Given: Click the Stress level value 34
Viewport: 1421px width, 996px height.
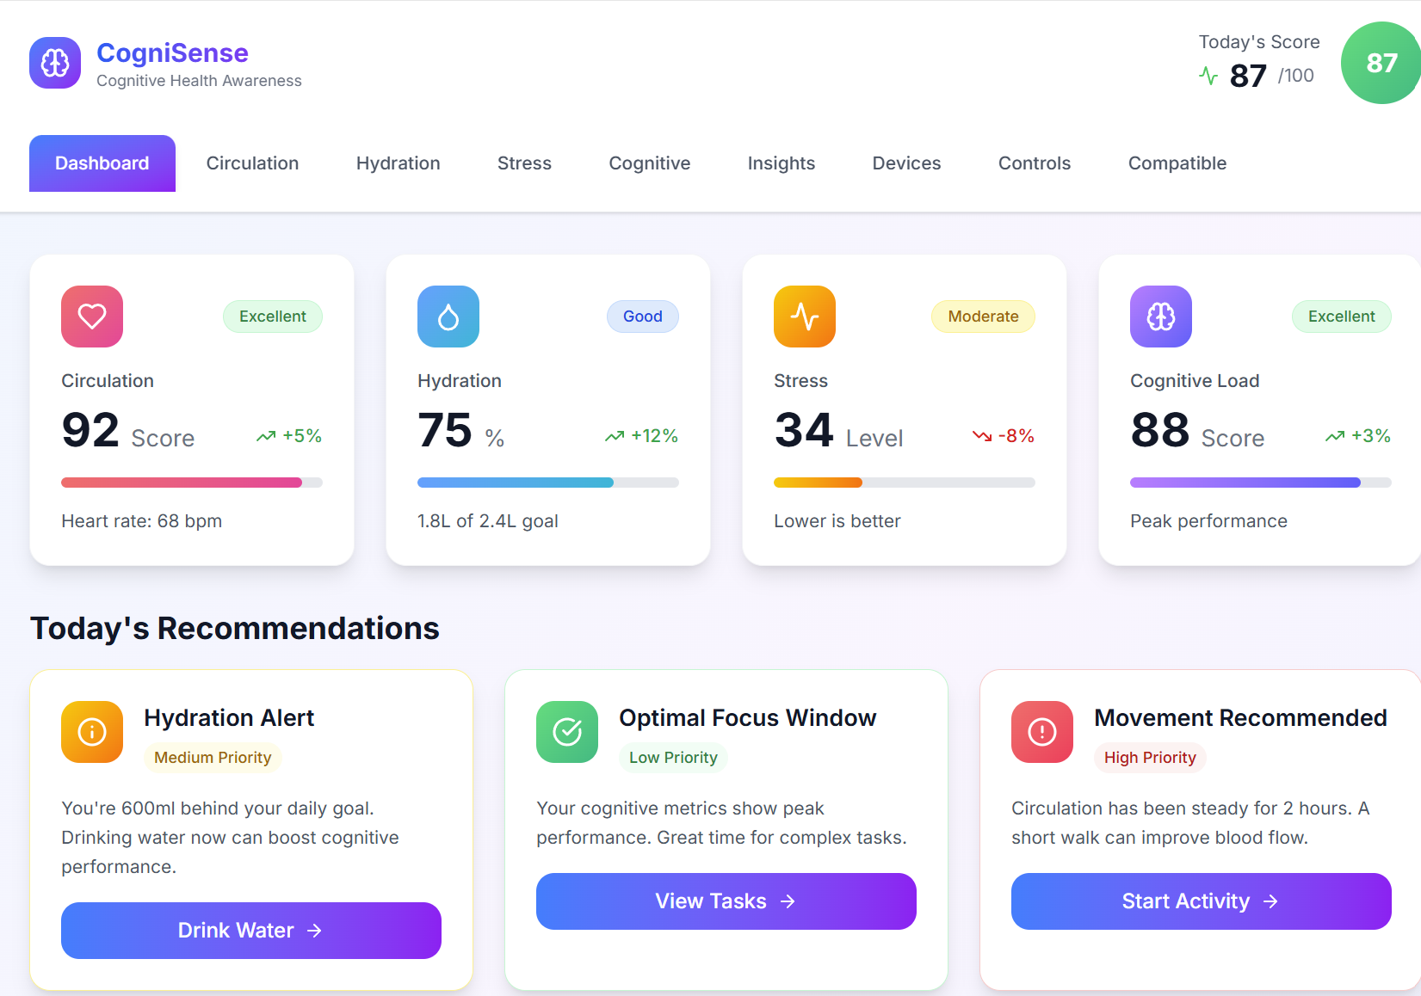Looking at the screenshot, I should tap(804, 430).
